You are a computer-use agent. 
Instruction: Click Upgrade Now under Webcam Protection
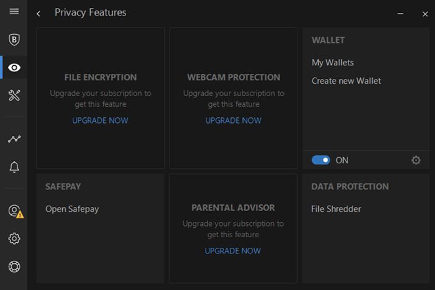pos(234,120)
